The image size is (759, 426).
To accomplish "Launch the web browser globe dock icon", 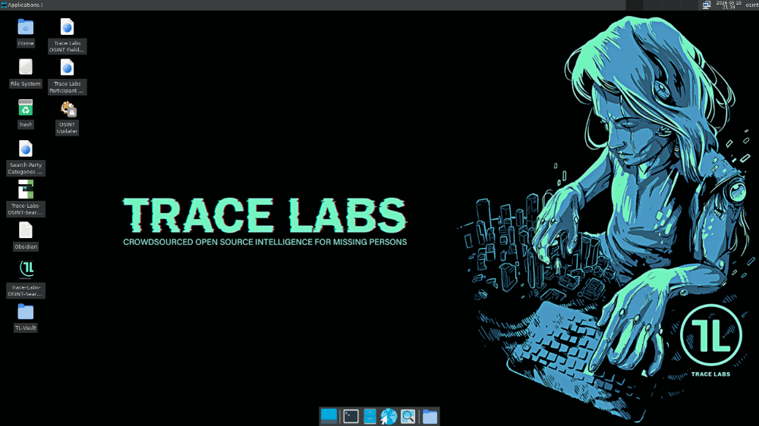I will coord(388,416).
